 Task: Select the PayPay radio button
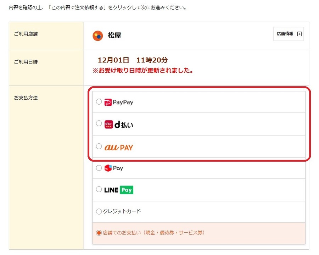99,101
